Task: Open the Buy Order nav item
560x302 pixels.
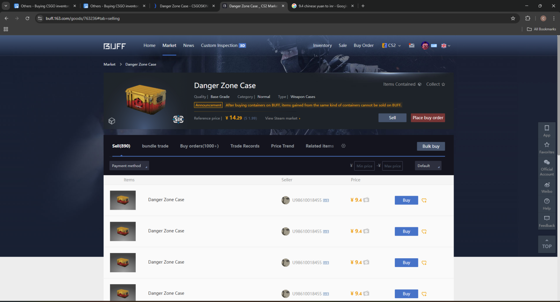Action: 364,45
